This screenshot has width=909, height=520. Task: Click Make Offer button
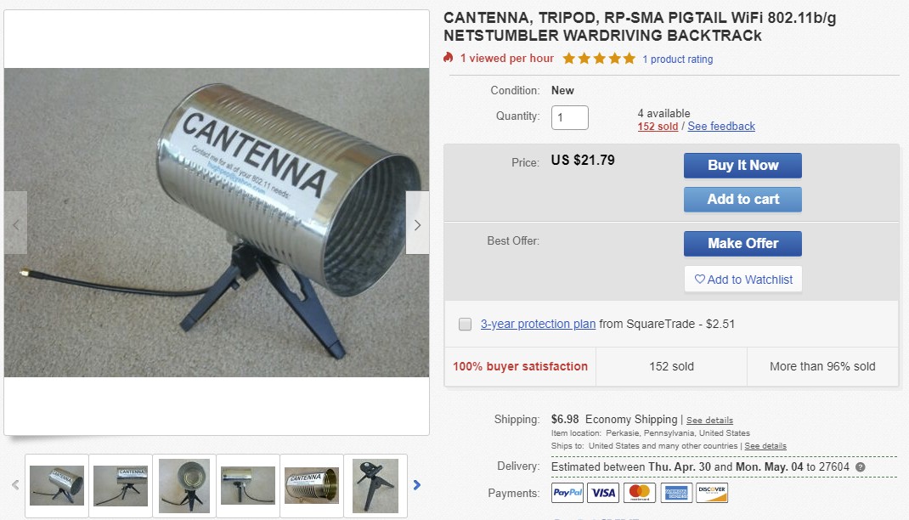pos(742,244)
